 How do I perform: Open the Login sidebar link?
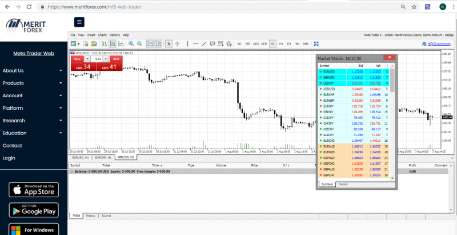(x=9, y=158)
